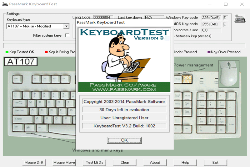The height and width of the screenshot is (167, 250).
Task: Click the numpad Enter key
Action: 231,125
